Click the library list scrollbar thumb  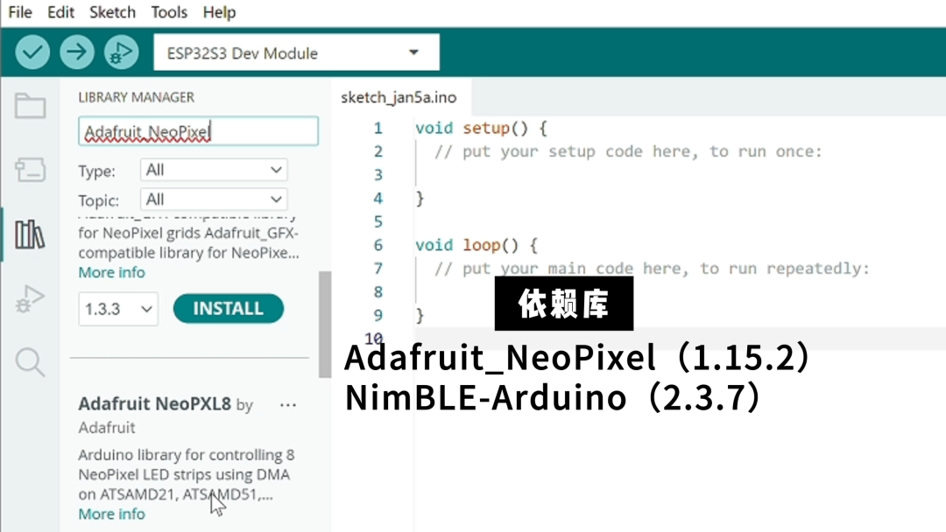point(325,324)
